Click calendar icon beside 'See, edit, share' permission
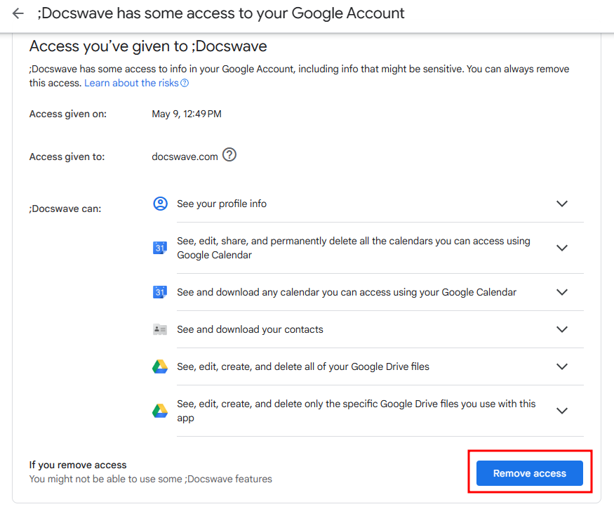The height and width of the screenshot is (509, 614). [160, 248]
